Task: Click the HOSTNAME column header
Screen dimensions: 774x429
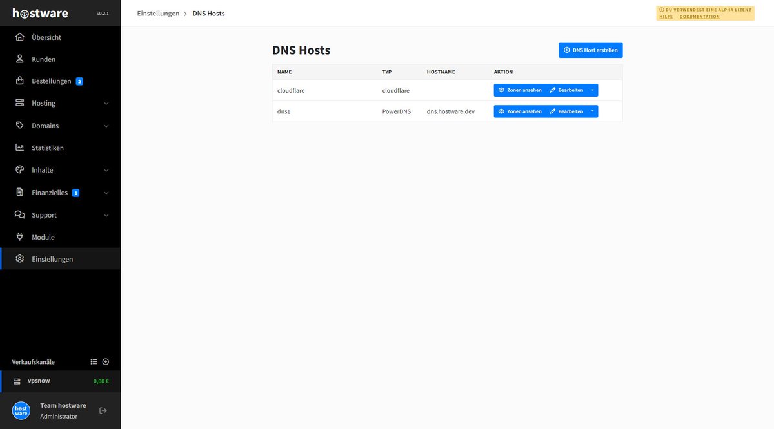Action: (441, 72)
